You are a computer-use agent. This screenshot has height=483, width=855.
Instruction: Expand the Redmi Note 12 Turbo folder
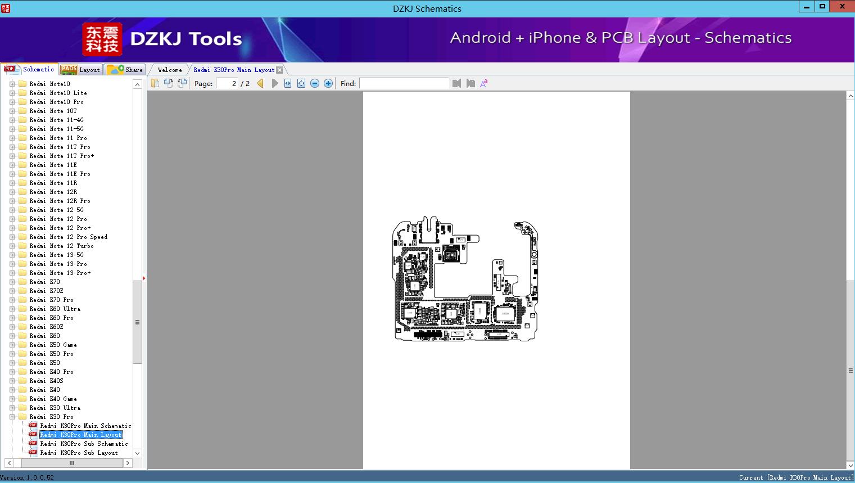[x=12, y=246]
